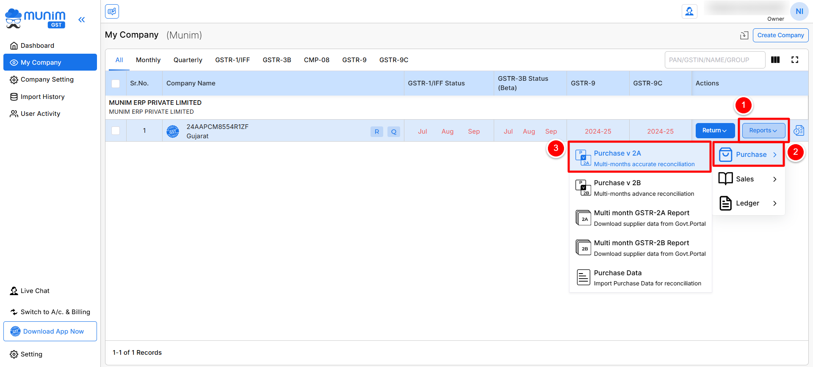Image resolution: width=813 pixels, height=367 pixels.
Task: Click MUNIM ERP PRIVATE LIMITED group row
Action: click(x=456, y=107)
